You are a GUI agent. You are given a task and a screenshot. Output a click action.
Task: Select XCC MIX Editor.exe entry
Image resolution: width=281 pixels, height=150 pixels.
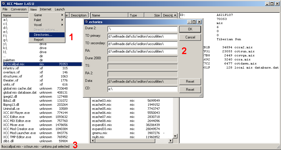pyautogui.click(x=17, y=121)
